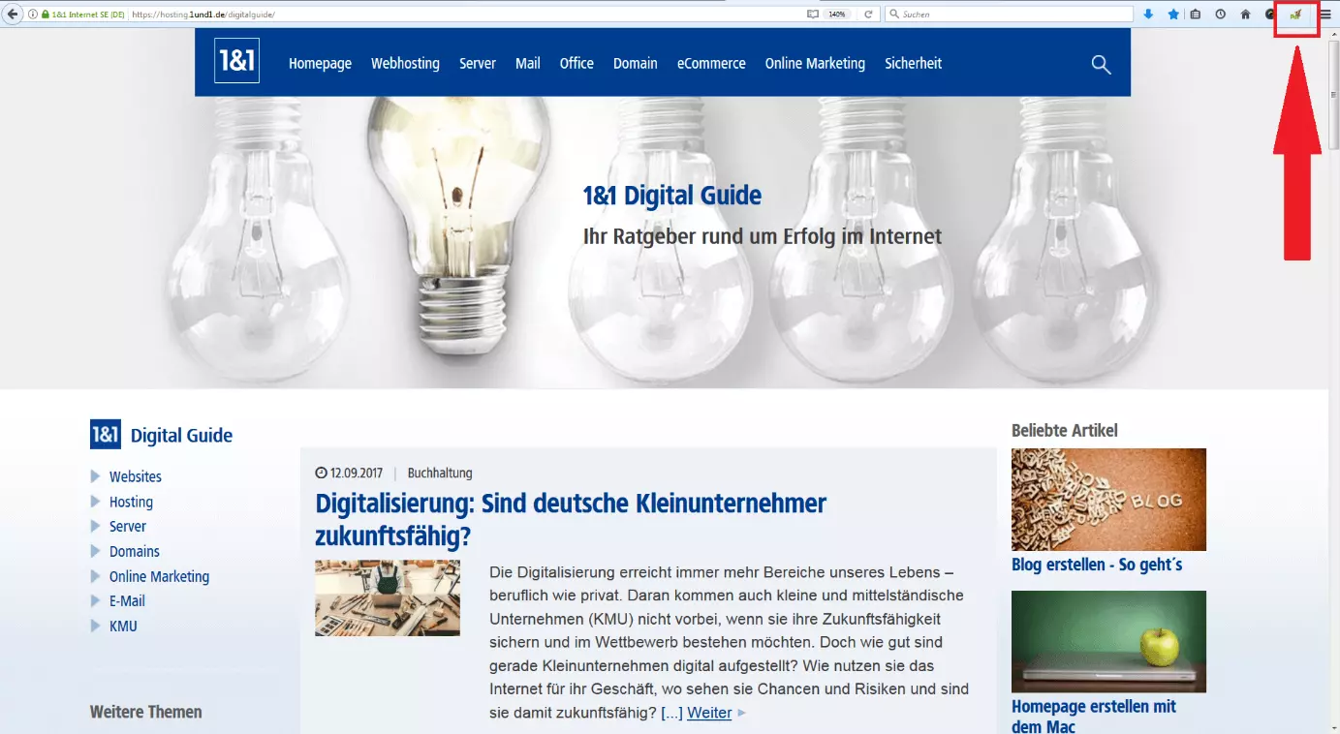Click the green padlock security icon
Viewport: 1340px width, 734px height.
coord(46,15)
